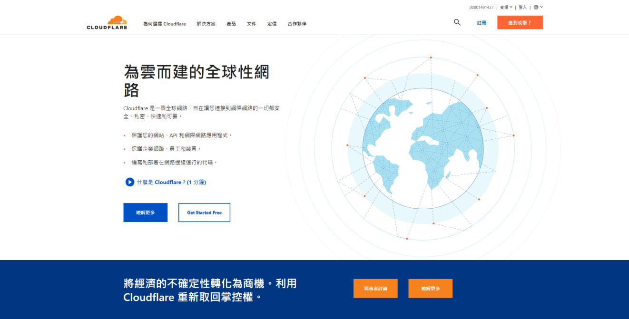
Task: Click bullet text 保護企業網路、員工和裝置
Action: click(167, 149)
